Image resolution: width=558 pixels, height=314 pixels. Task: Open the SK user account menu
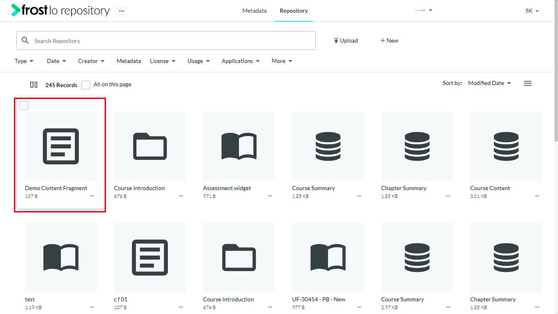(x=532, y=11)
